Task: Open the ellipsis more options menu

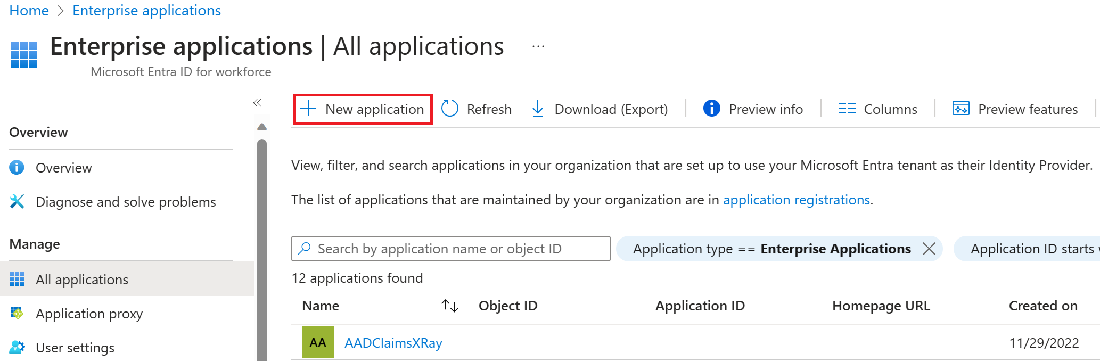Action: (538, 47)
